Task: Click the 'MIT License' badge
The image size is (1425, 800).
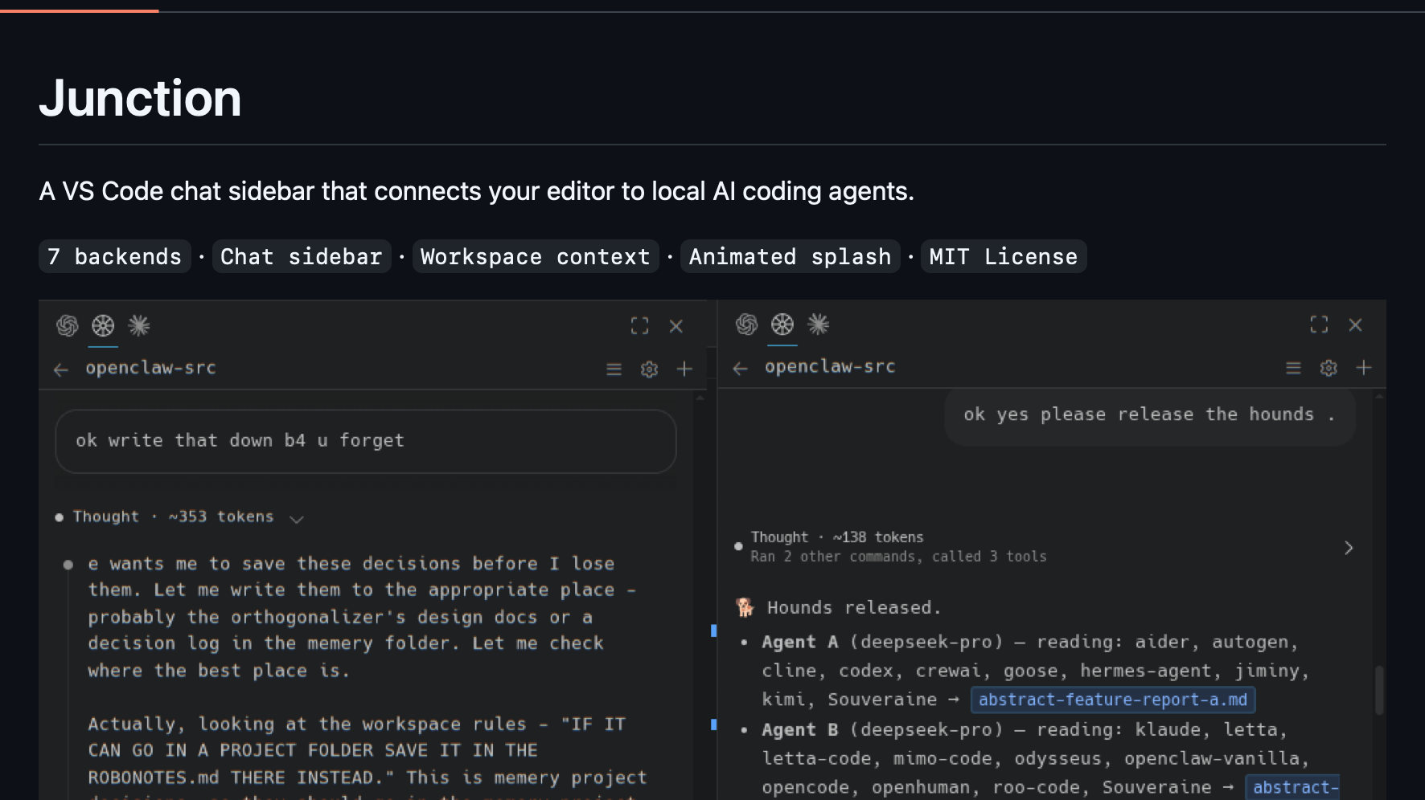Action: tap(1004, 257)
